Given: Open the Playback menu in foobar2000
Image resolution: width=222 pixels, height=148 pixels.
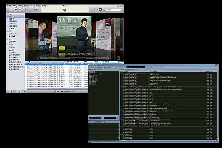Looking at the screenshot, I should [100, 67].
